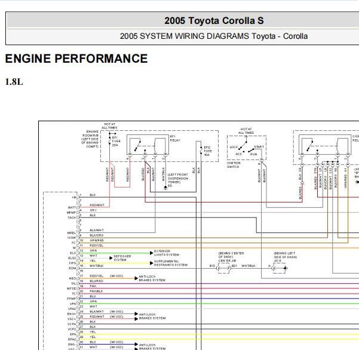Click the 'TACH' terminal label

click(72, 217)
